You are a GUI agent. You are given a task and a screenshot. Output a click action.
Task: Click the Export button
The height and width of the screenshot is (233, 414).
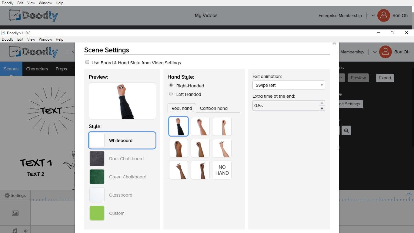tap(385, 78)
